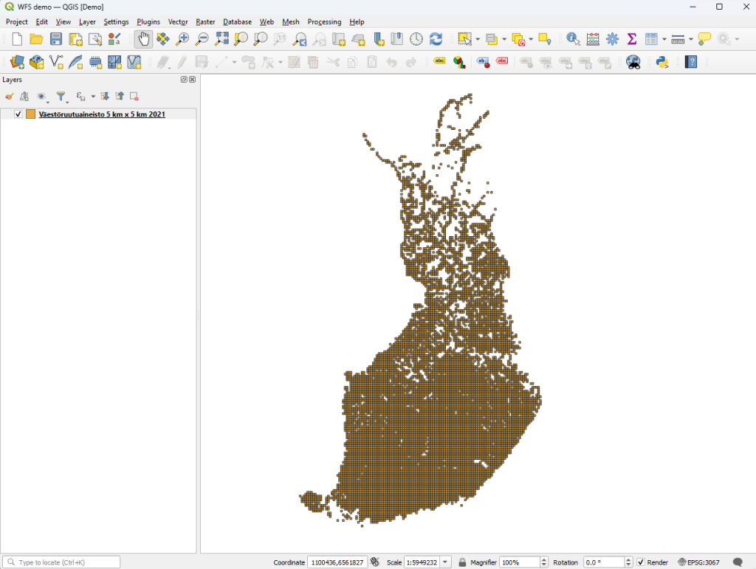This screenshot has width=756, height=569.
Task: Open the Vector menu
Action: coord(177,21)
